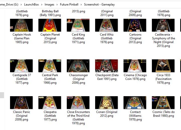
Task: Select Captain Planet (Original 2015) thumbnail
Action: (x=50, y=25)
